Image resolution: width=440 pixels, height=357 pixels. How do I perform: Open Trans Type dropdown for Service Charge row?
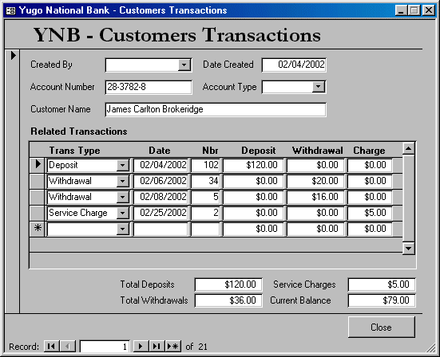[123, 213]
